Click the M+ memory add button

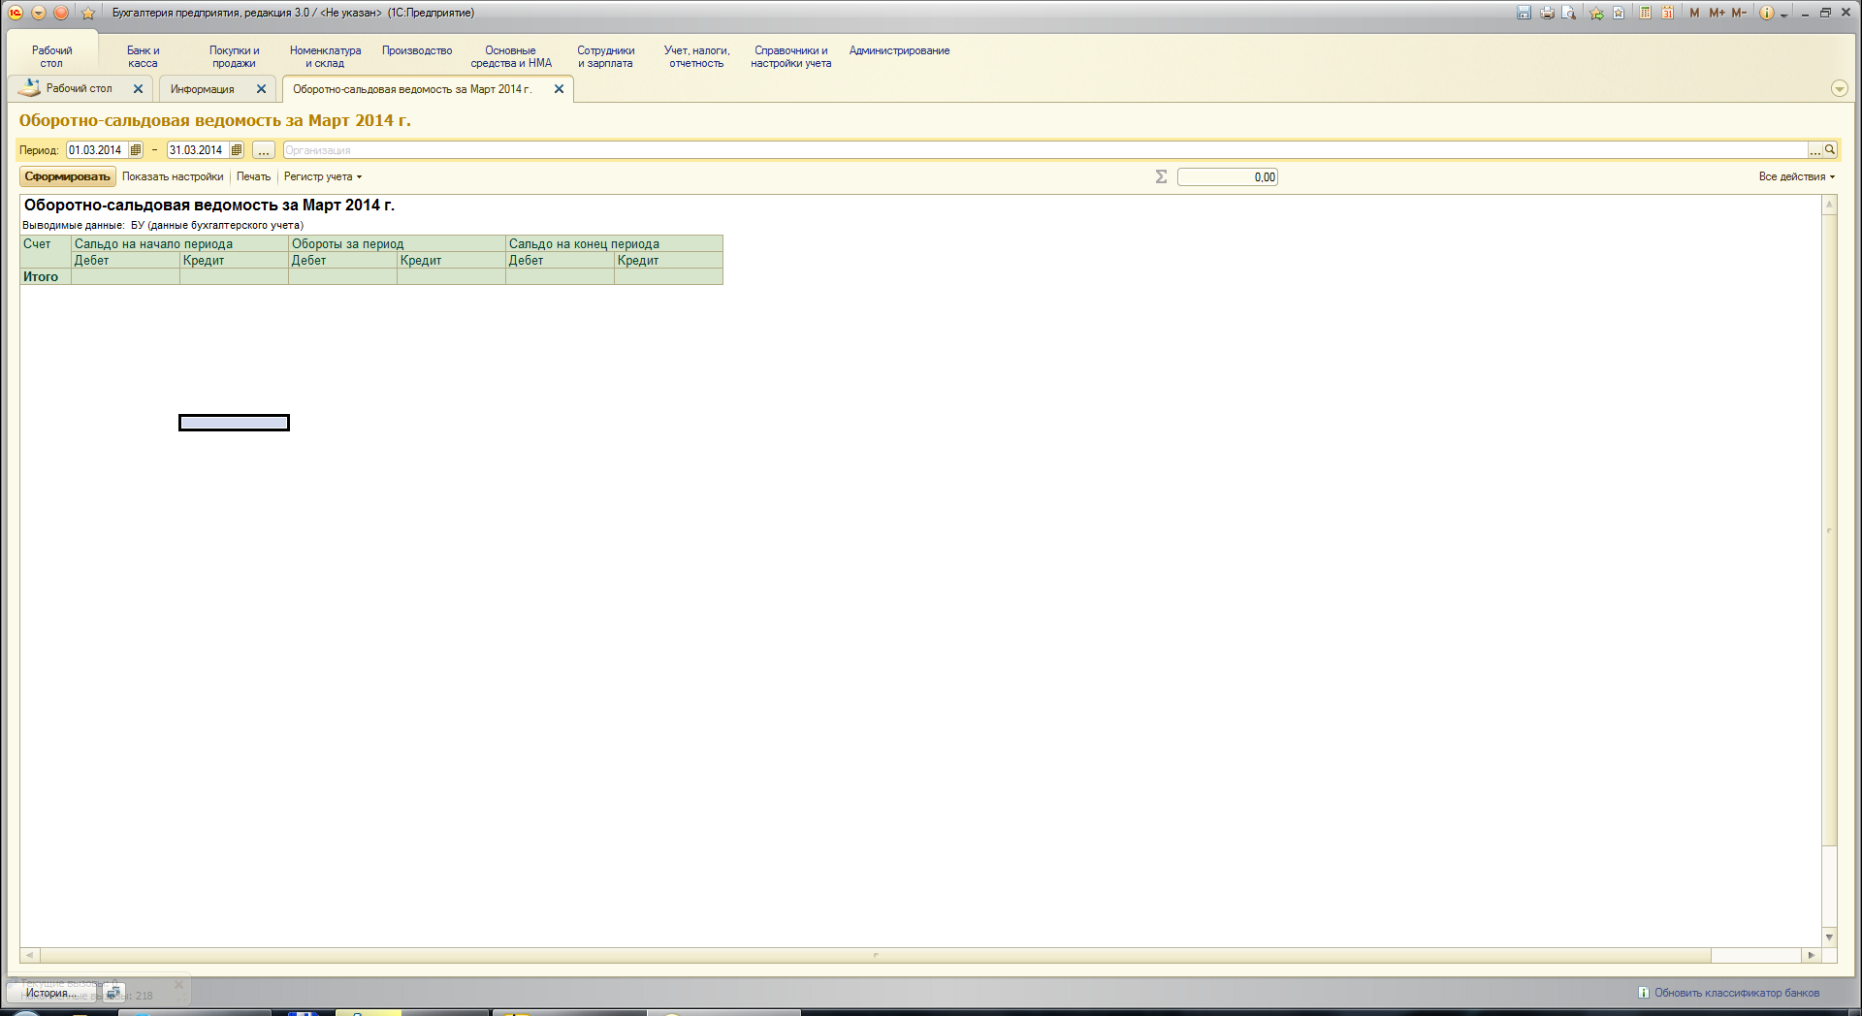click(x=1717, y=13)
